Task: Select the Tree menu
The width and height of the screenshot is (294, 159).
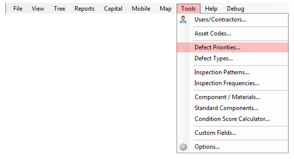Action: click(59, 8)
